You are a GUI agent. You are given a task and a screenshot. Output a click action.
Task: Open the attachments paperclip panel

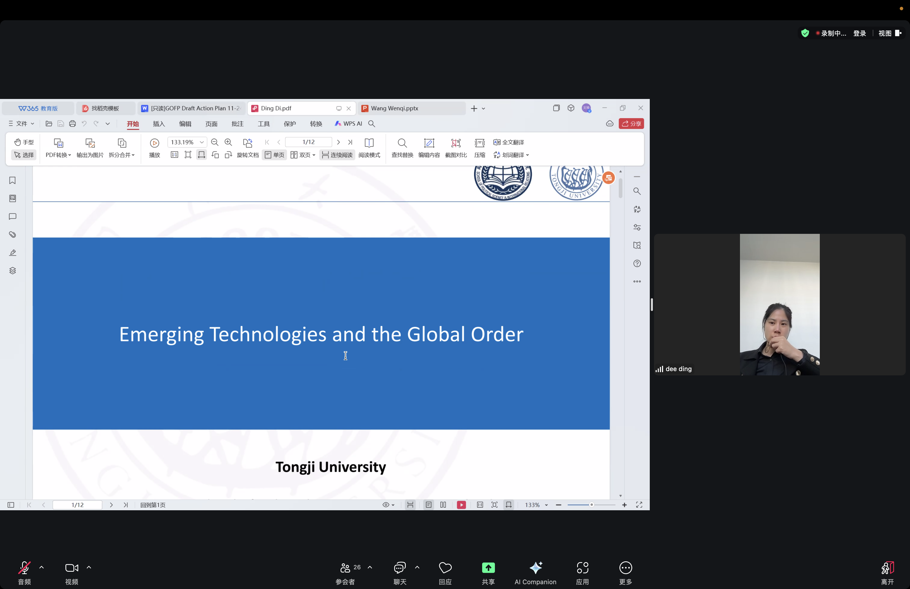pyautogui.click(x=12, y=234)
